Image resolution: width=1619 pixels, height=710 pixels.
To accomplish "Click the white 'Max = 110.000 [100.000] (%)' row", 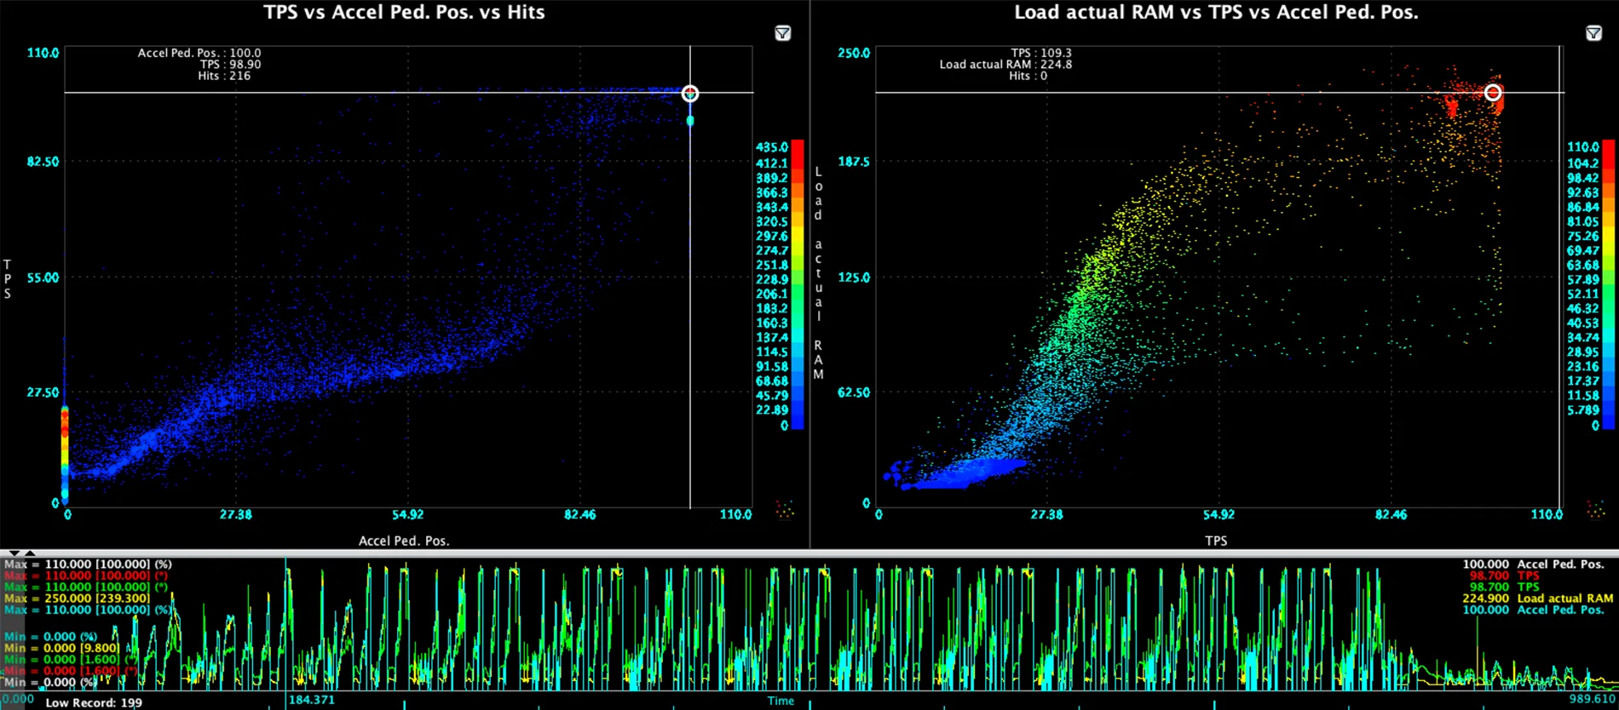I will click(88, 564).
